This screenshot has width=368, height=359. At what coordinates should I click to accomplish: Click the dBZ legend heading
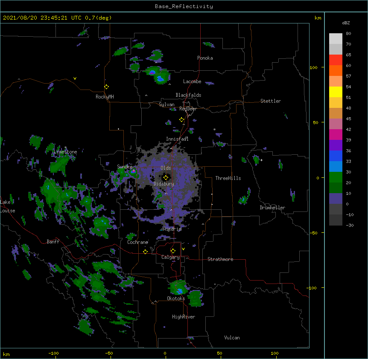[x=346, y=23]
